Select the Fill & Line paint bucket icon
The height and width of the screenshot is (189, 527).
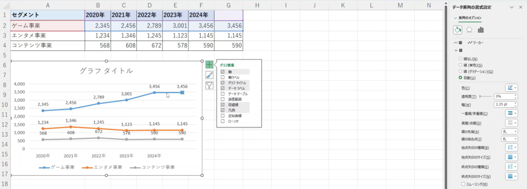pyautogui.click(x=458, y=30)
